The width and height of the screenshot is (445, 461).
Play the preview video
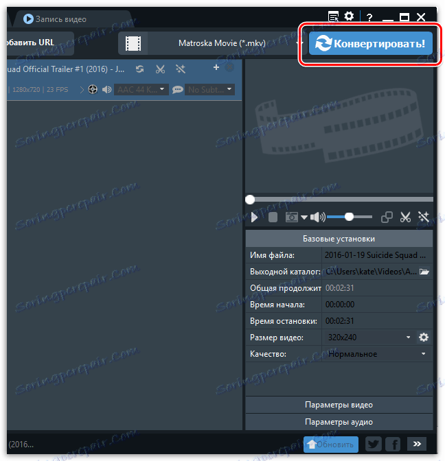(x=255, y=217)
